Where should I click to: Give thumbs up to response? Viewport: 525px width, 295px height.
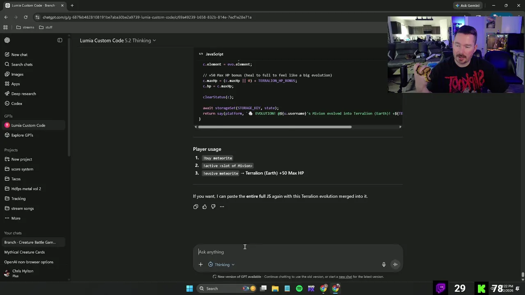[204, 206]
